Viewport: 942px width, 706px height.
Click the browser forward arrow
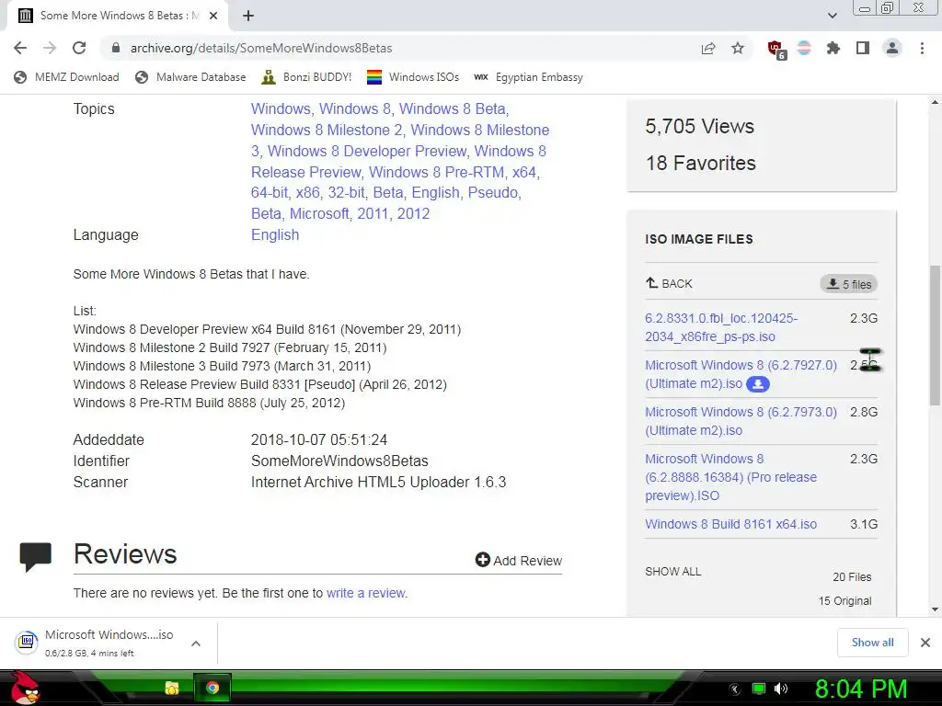(50, 48)
